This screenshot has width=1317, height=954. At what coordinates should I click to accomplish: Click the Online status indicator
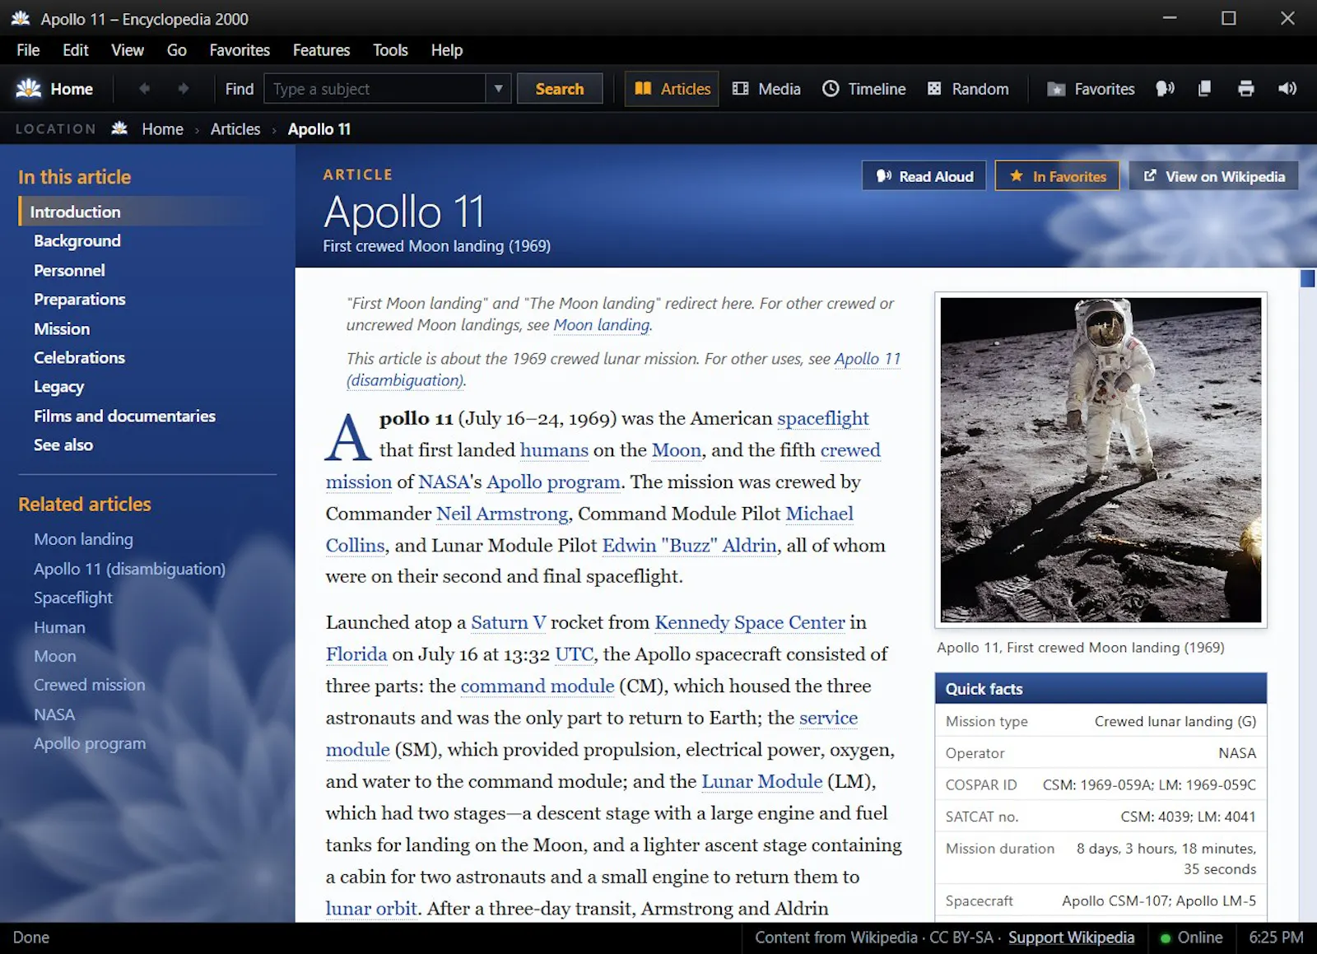[x=1191, y=938]
